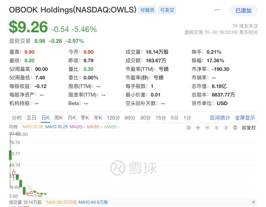Click the 货币单位 value USD
Image resolution: width=266 pixels, height=207 pixels.
(222, 103)
